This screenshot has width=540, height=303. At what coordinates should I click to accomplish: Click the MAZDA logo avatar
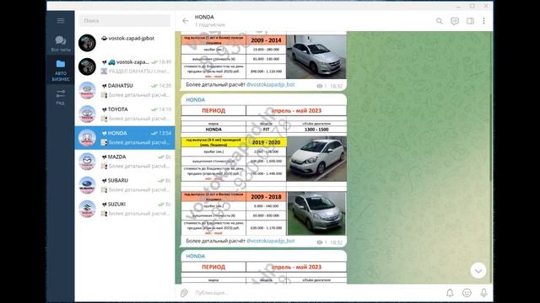(87, 162)
